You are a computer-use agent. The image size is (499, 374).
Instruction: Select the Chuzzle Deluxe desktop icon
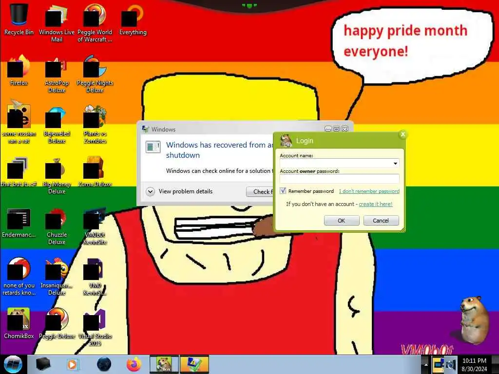[57, 226]
